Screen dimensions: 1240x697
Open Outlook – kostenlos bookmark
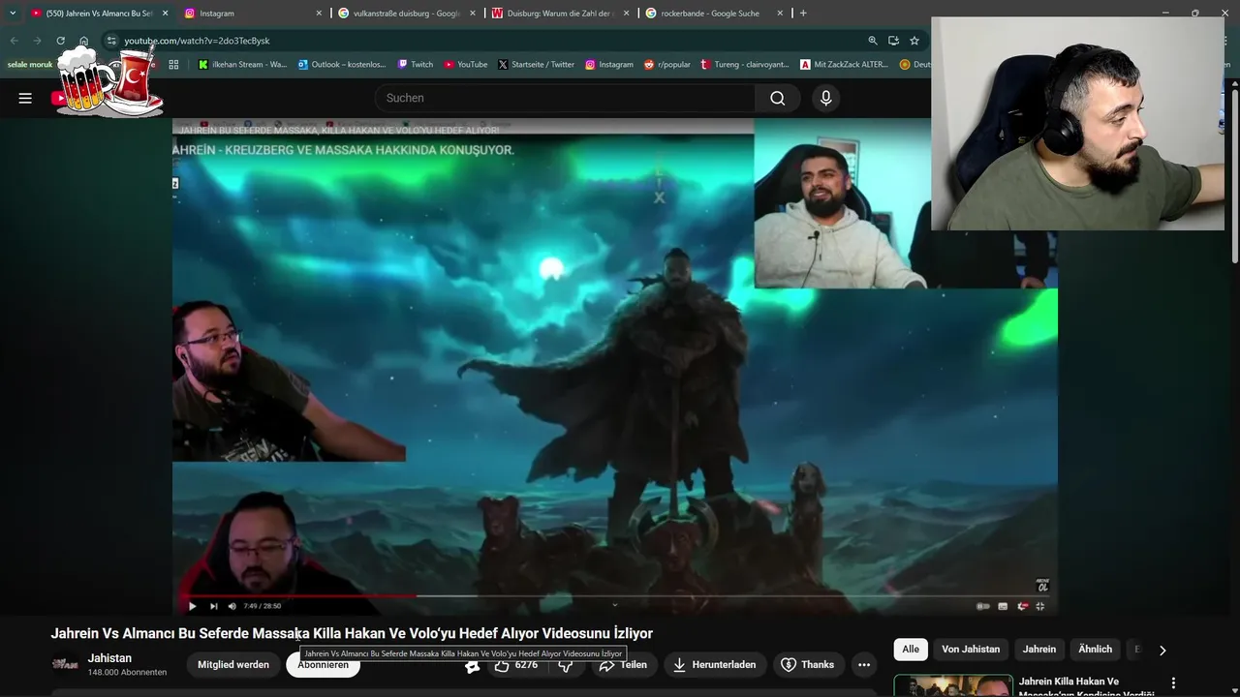tap(342, 65)
